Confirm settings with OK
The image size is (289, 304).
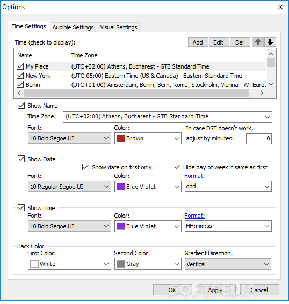tap(172, 290)
